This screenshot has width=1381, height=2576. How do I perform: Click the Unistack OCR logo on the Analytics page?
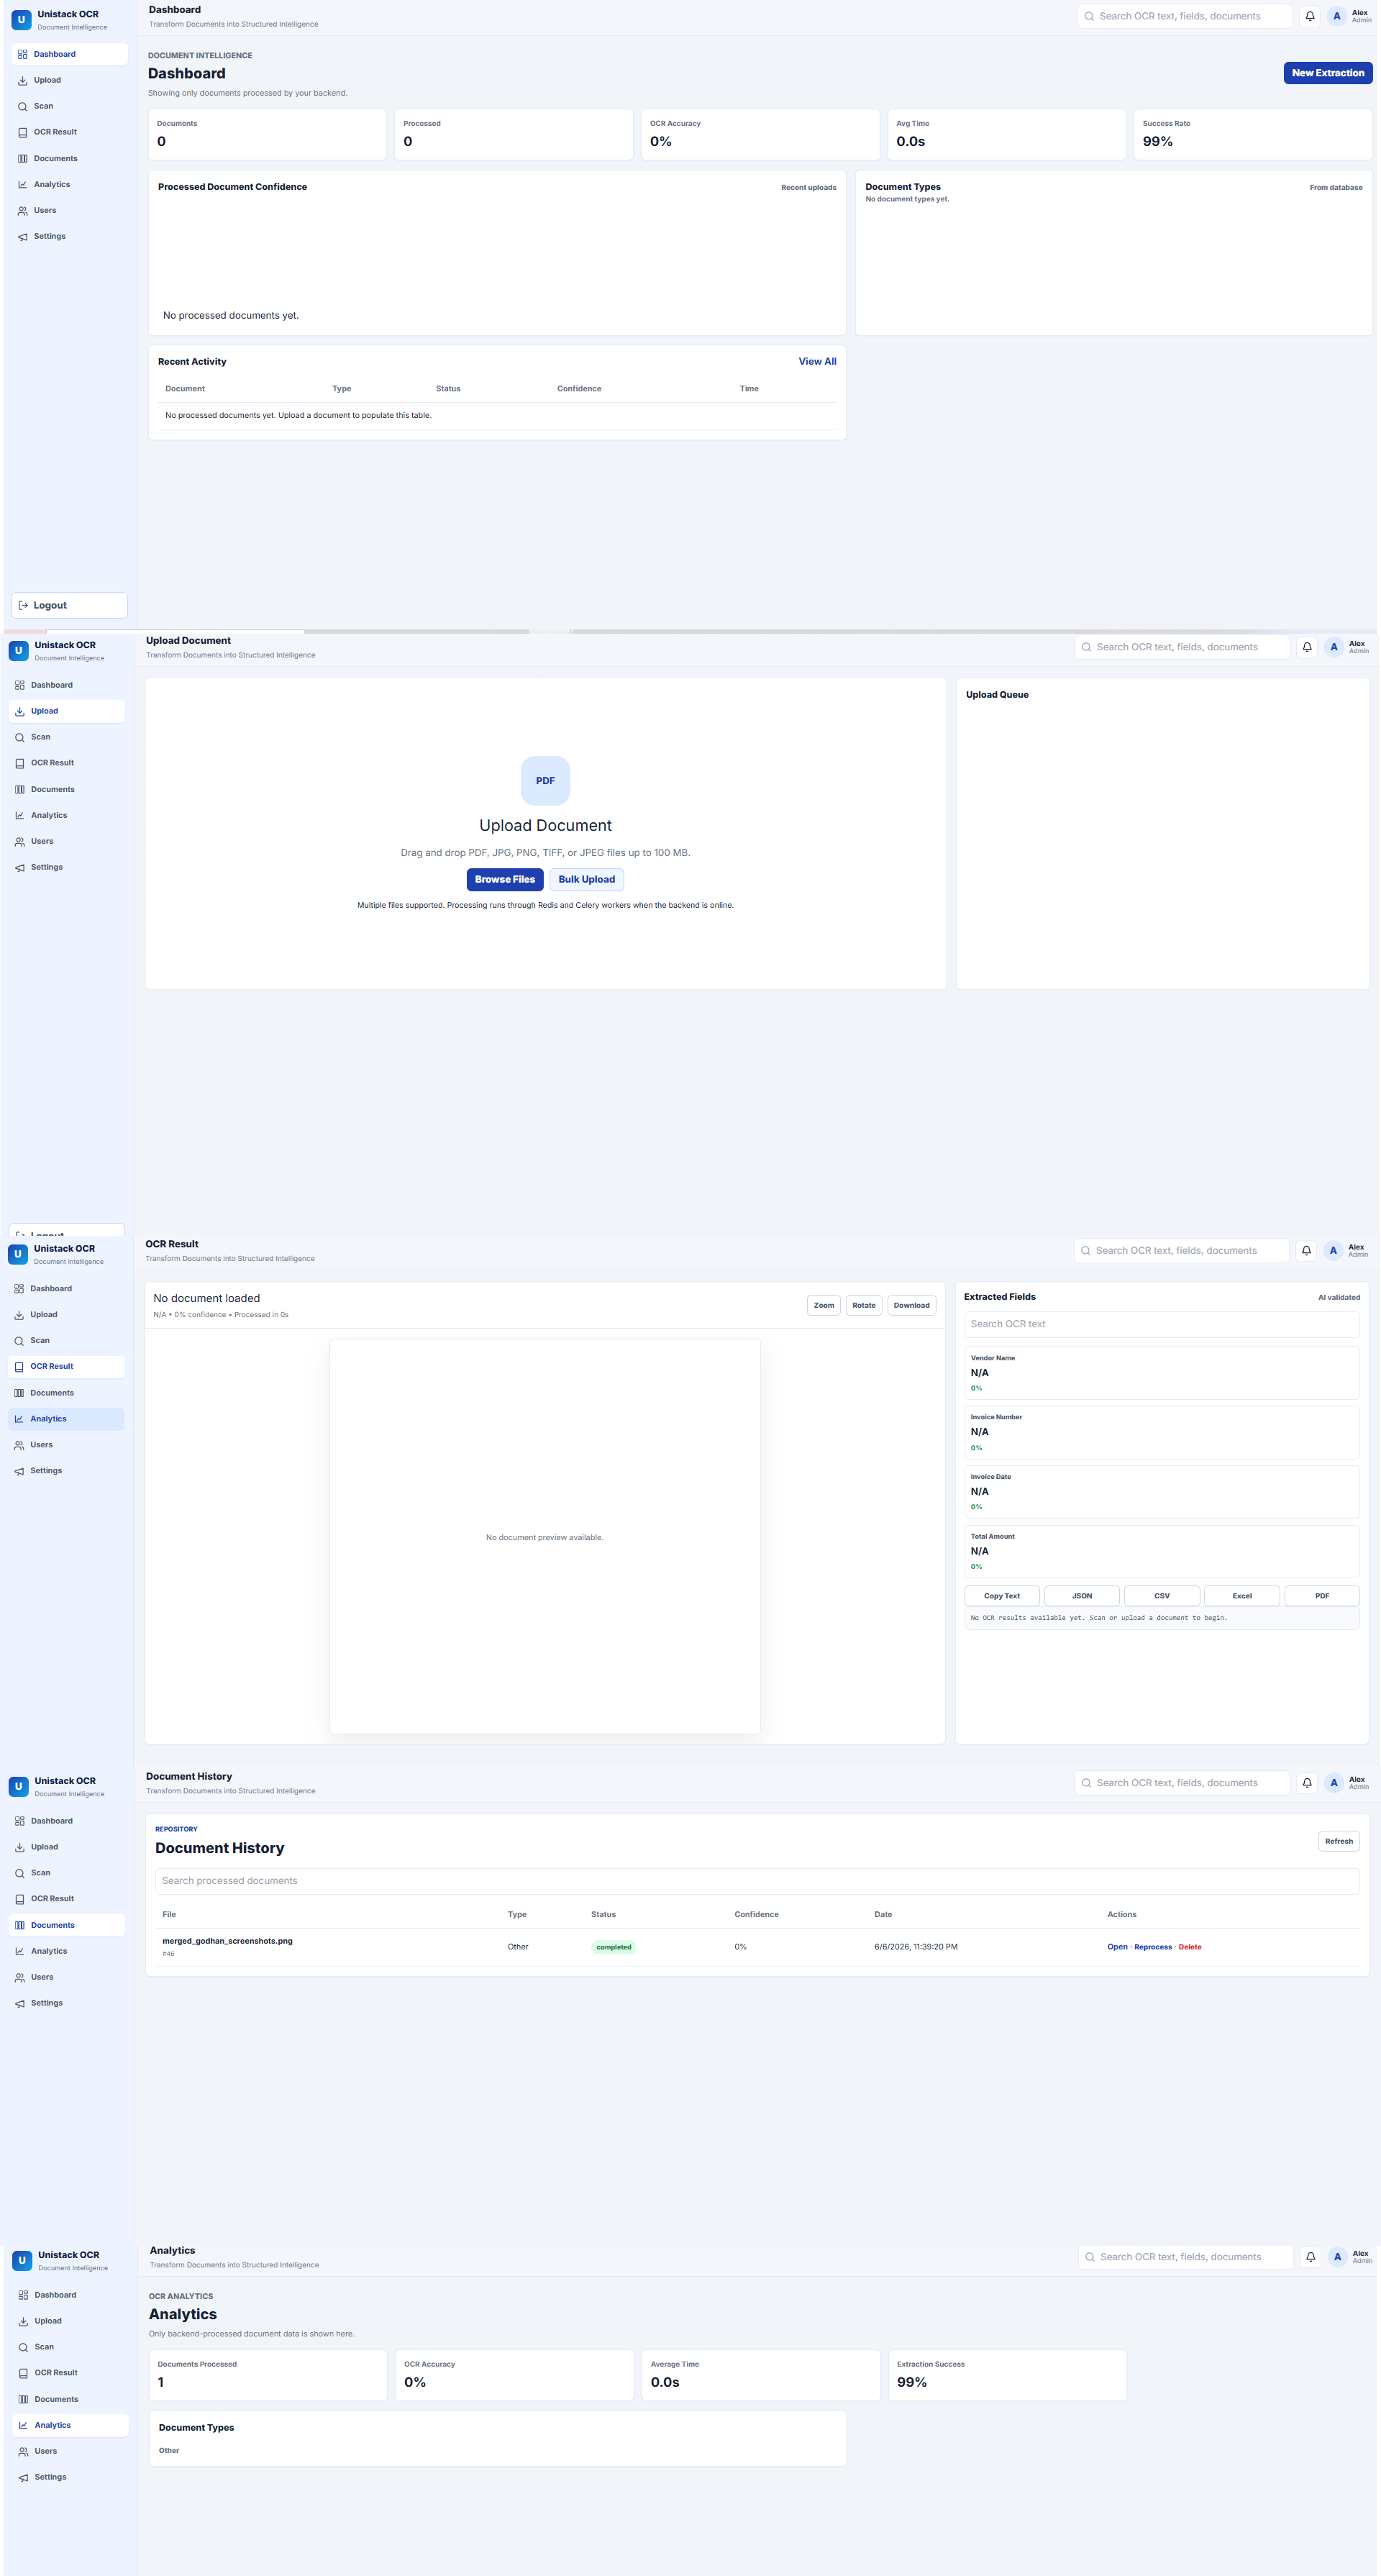click(x=22, y=2260)
